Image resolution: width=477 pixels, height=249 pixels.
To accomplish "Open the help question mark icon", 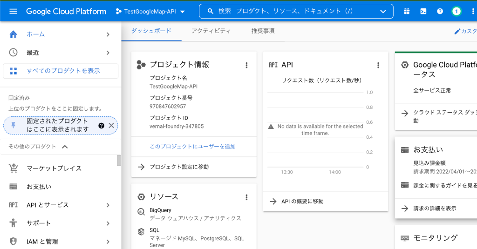I will click(x=440, y=11).
